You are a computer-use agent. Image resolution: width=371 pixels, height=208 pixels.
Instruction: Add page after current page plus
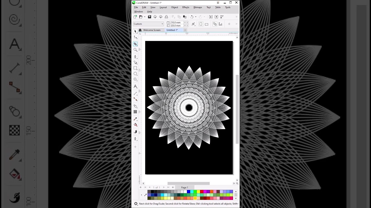(173, 187)
